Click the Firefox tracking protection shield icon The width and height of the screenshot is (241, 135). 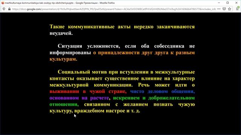point(4,9)
